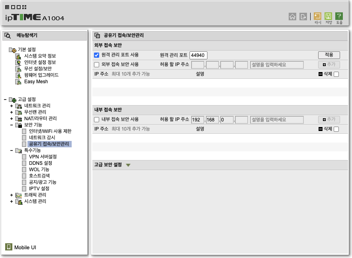Screen dimensions: 352x258
Task: Click the 펌웨어 업그레이드 icon
Action: [x=18, y=75]
